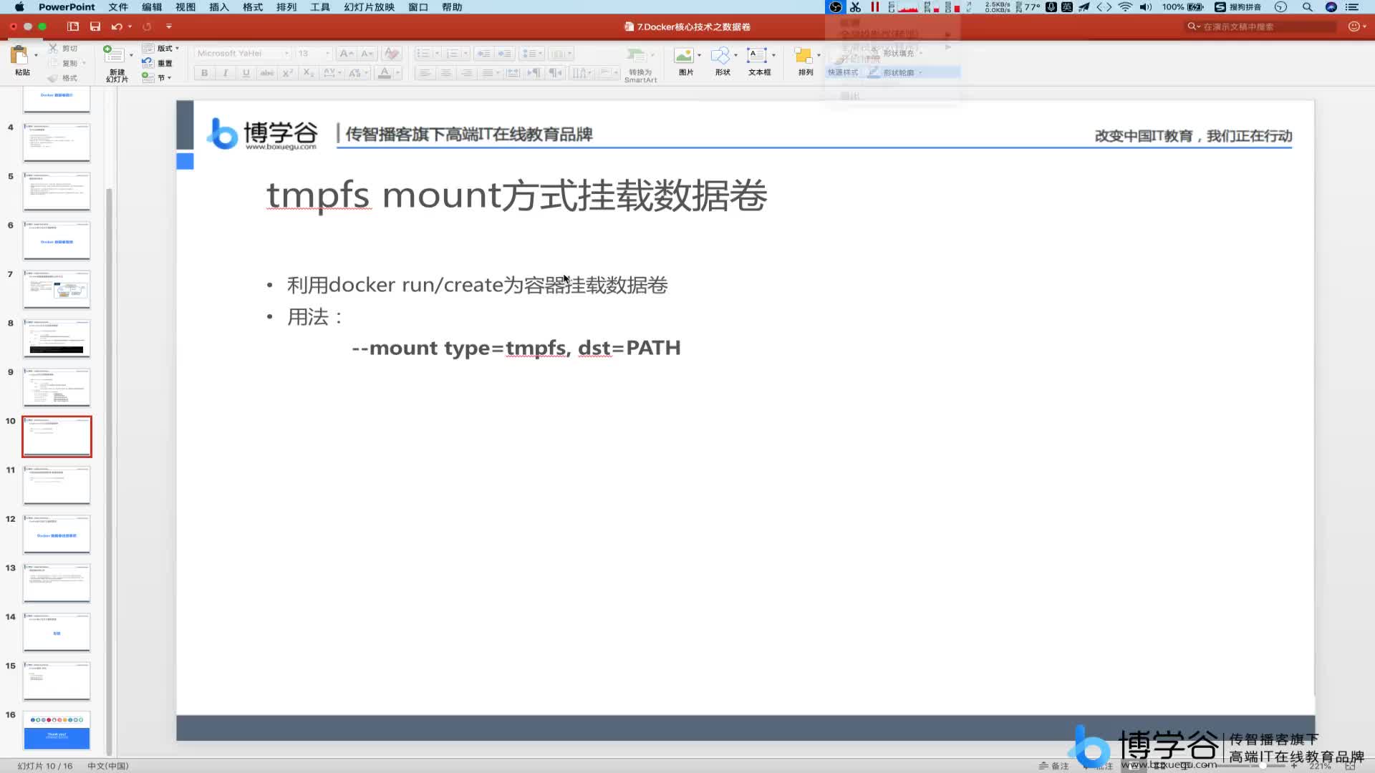Expand the New Slide dropdown arrow
Viewport: 1375px width, 773px height.
coord(131,55)
